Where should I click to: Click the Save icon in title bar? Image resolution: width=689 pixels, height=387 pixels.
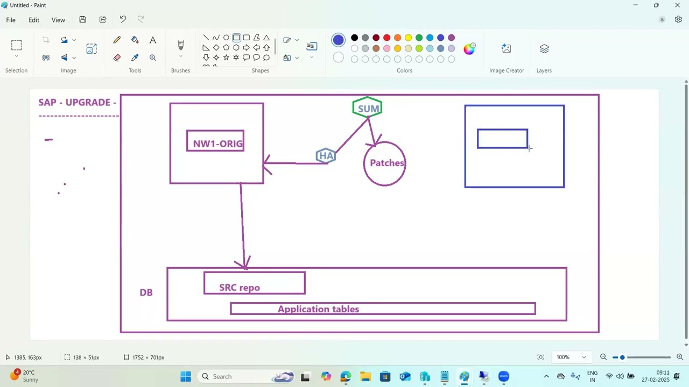[x=82, y=19]
